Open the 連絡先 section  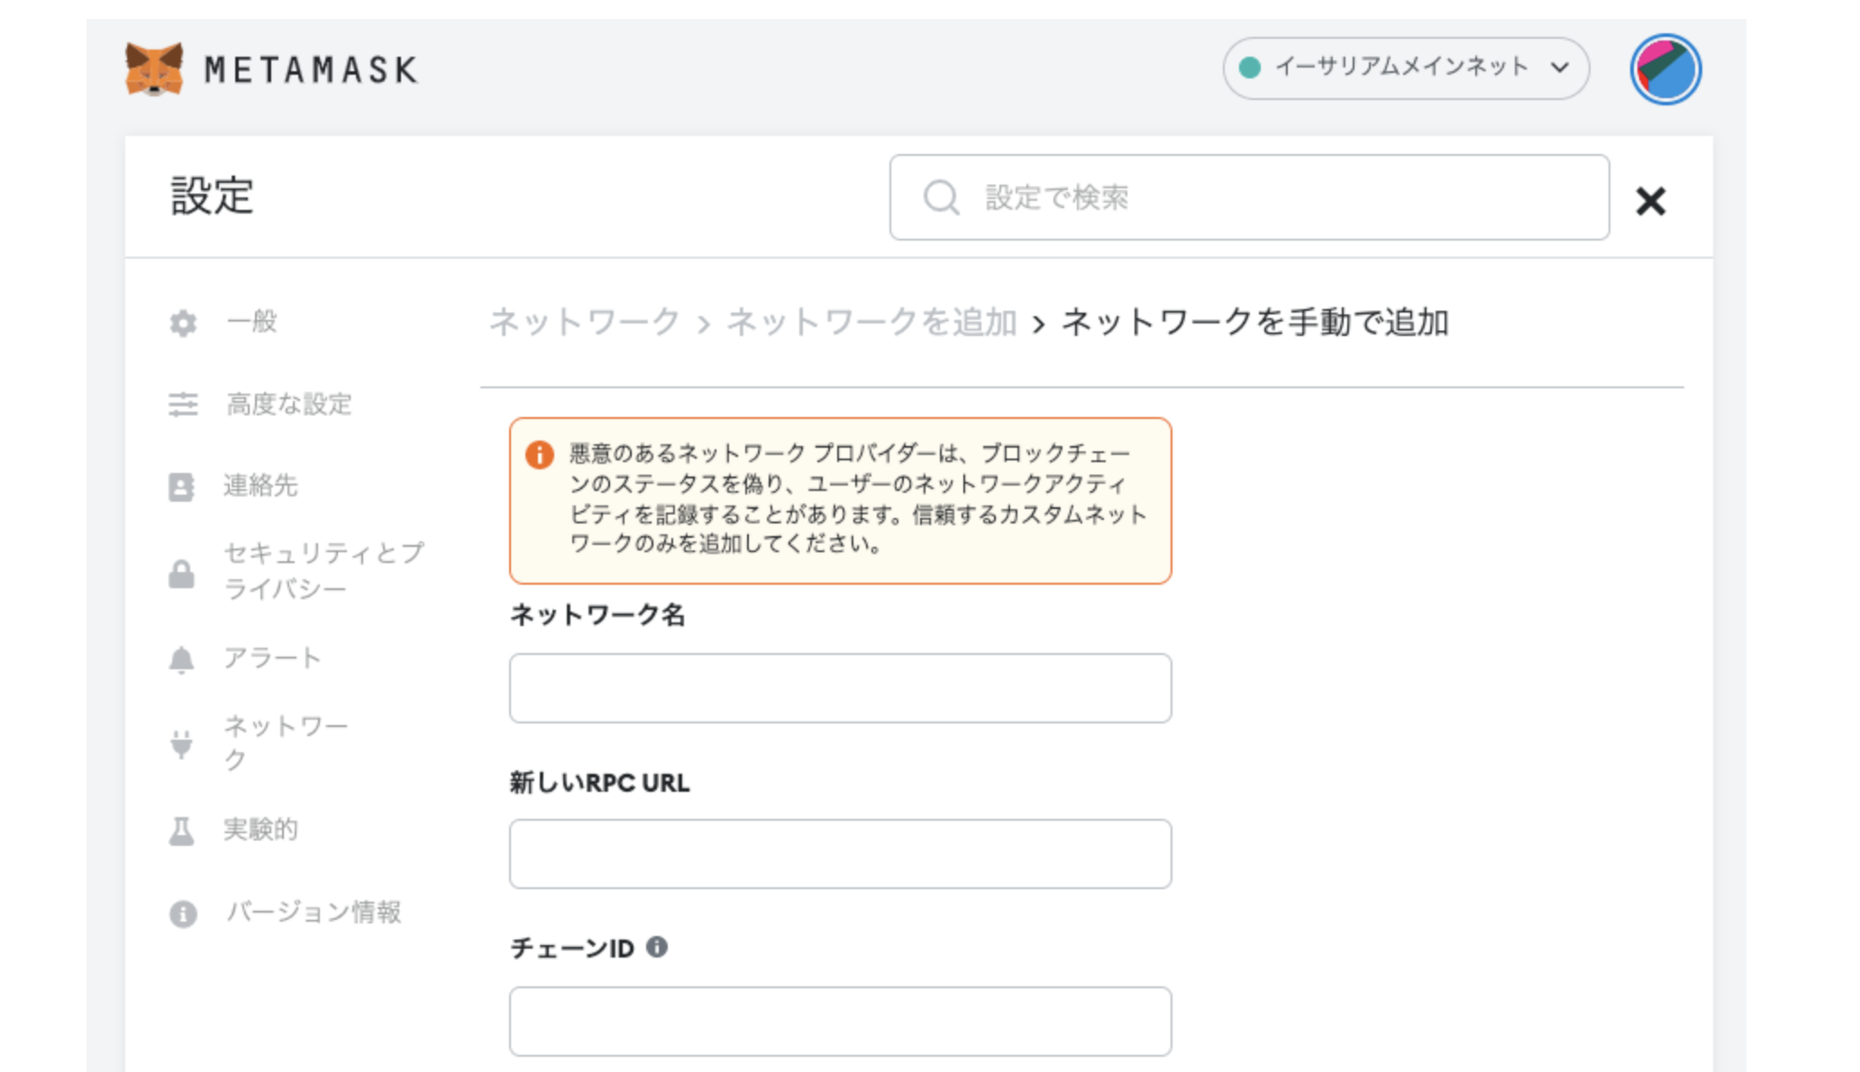(x=260, y=486)
